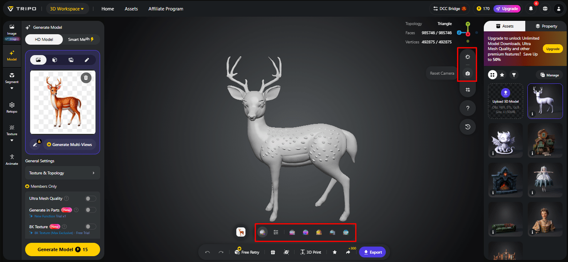Open the 3D Workspace dropdown

click(x=68, y=9)
